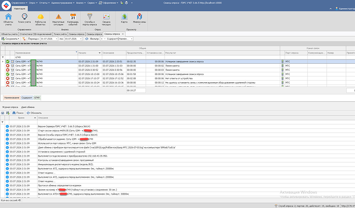Viewport: 355px width, 208px height.
Task: Click the administrator user icon at top right
Action: pos(336,9)
